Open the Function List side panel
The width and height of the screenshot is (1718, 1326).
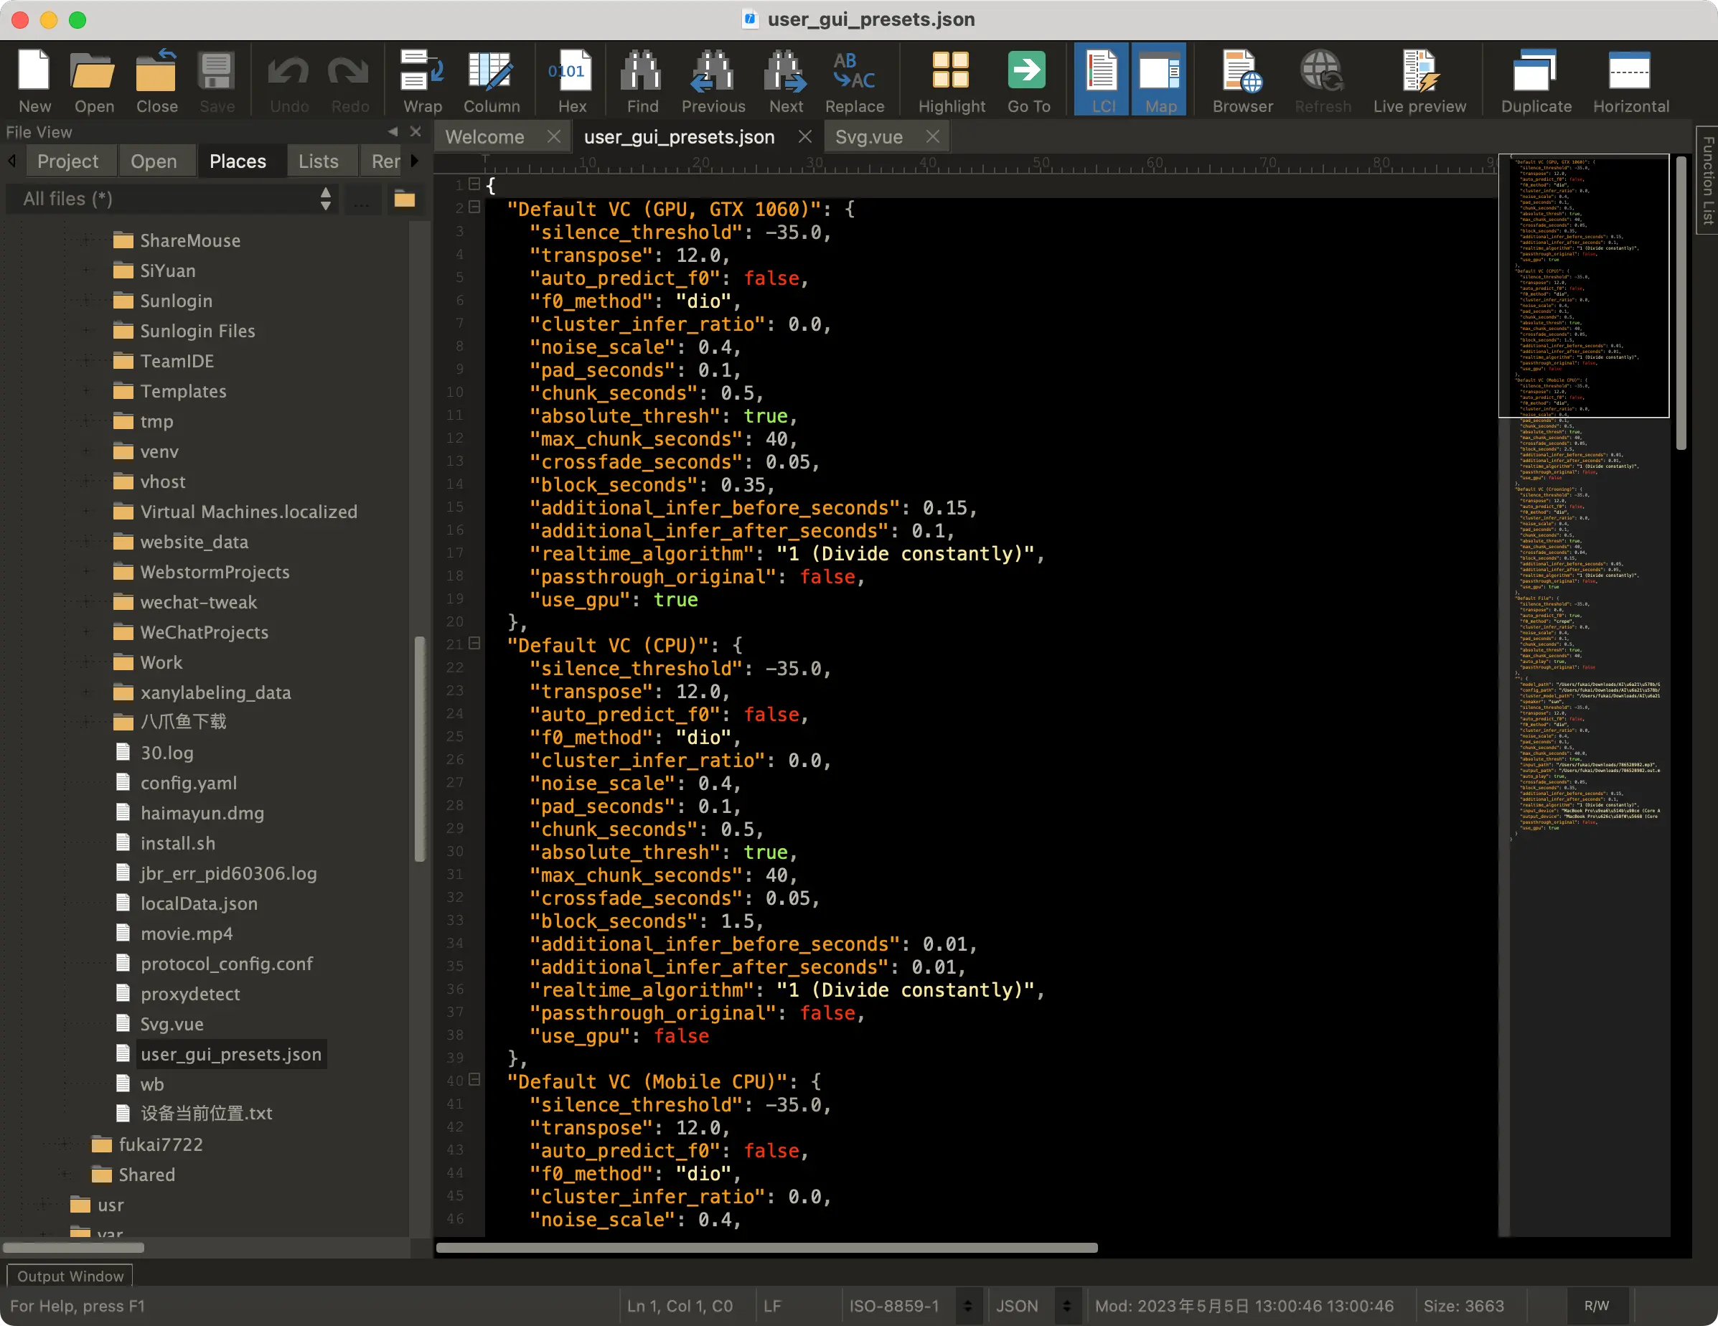click(x=1708, y=181)
